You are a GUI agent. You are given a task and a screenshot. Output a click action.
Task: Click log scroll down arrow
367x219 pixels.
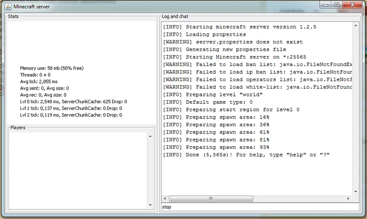point(356,192)
